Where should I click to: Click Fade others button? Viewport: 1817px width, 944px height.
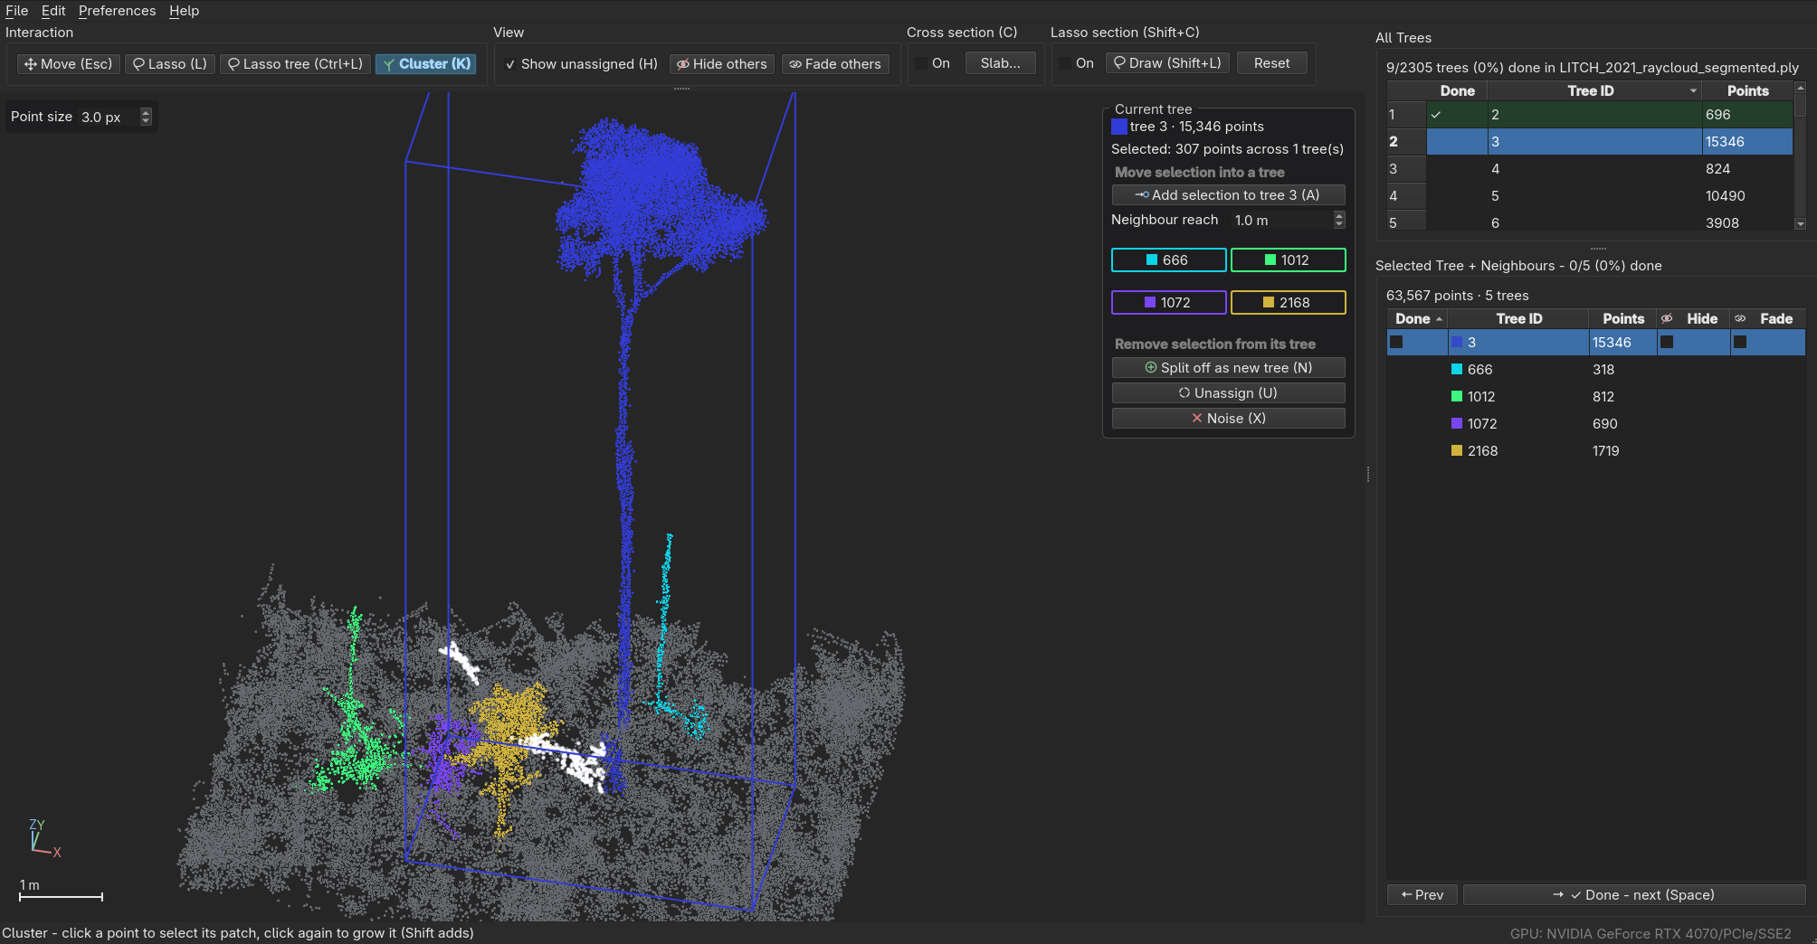click(x=835, y=64)
